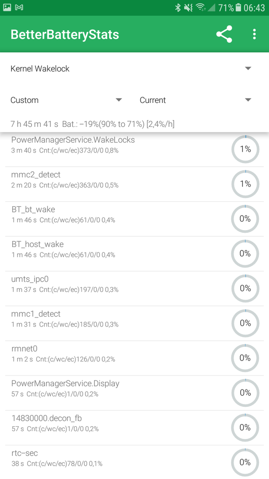This screenshot has width=269, height=479.
Task: Select the BT_bt_wake list item
Action: tap(134, 219)
